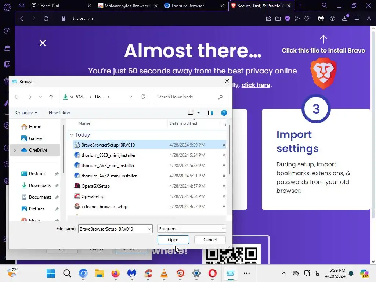Screen dimensions: 376x282
Task: Click the profile account icon
Action: click(x=369, y=18)
